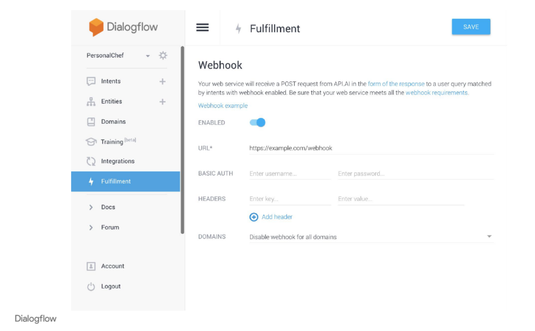Click the SAVE button
Screen dimensions: 535x331
471,27
